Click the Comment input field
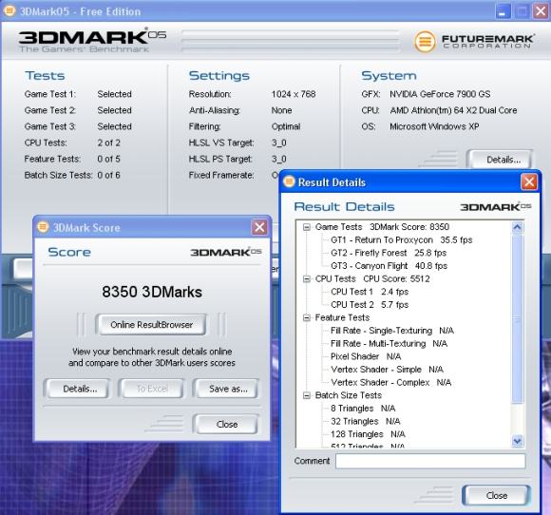The image size is (551, 515). (x=430, y=461)
